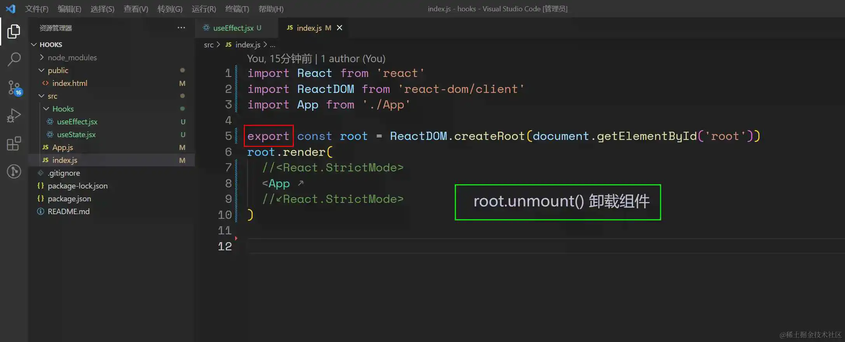This screenshot has height=342, width=845.
Task: Collapse the public folder
Action: pos(42,70)
